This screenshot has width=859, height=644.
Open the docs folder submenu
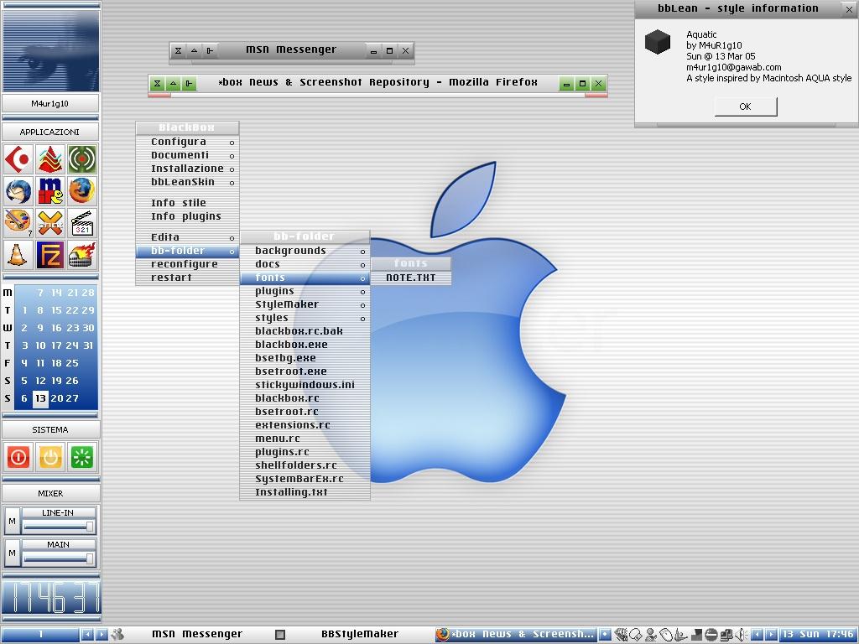(305, 264)
